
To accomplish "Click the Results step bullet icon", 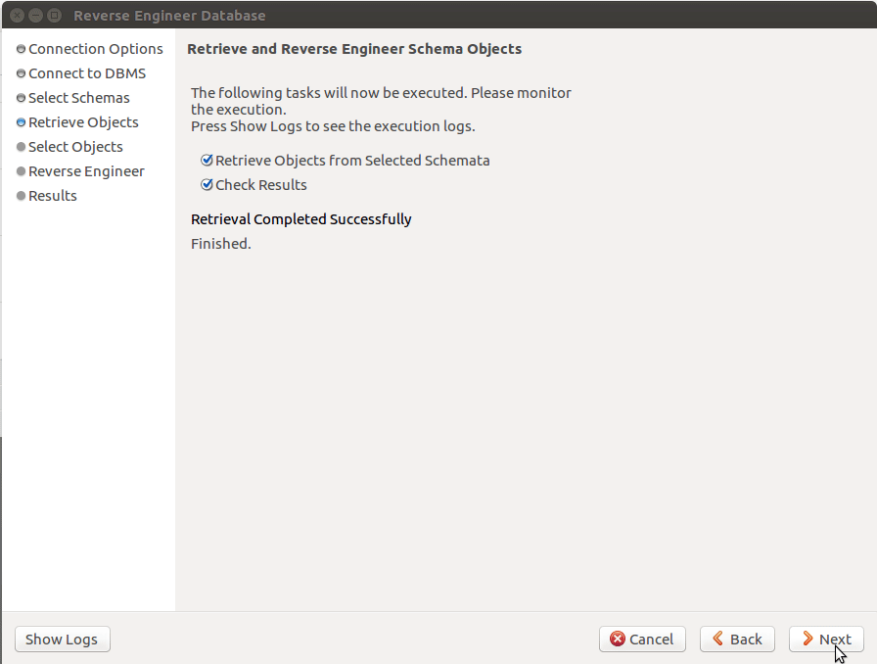I will pyautogui.click(x=21, y=196).
